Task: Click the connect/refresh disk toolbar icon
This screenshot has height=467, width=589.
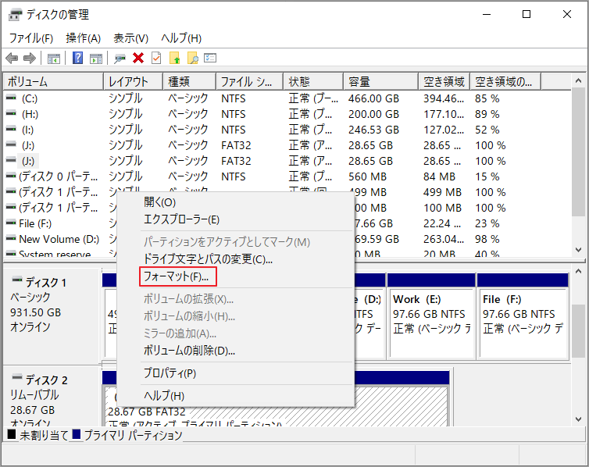Action: click(120, 59)
